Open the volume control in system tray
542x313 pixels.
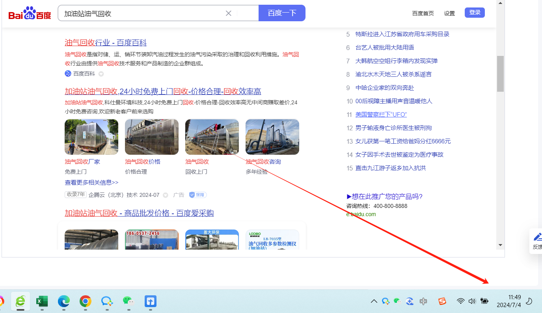(x=472, y=301)
